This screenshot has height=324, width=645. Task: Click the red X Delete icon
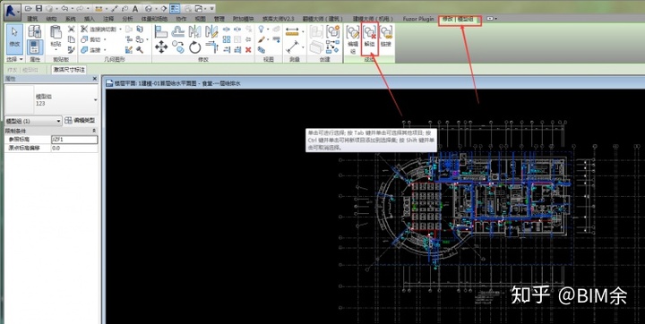(x=248, y=50)
